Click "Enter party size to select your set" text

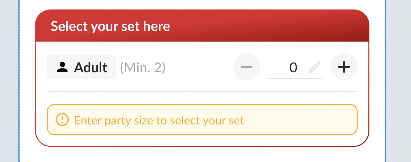point(159,120)
